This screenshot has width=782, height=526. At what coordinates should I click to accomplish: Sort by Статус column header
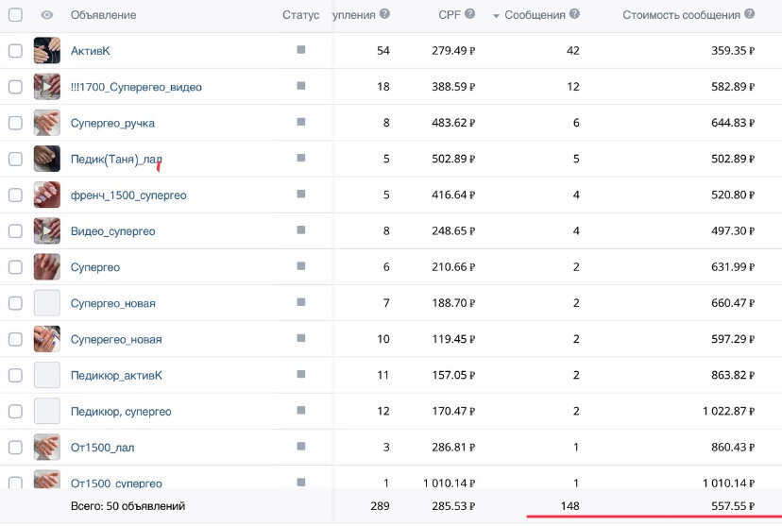coord(300,15)
